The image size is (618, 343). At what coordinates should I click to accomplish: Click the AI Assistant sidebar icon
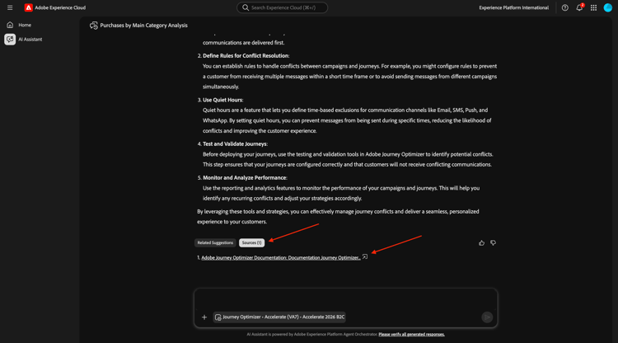[x=10, y=39]
